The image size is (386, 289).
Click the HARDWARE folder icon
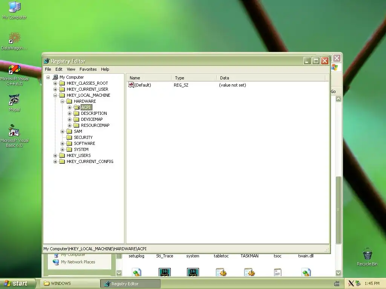click(x=69, y=101)
